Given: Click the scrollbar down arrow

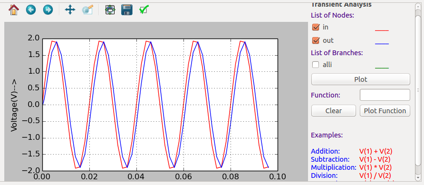Looking at the screenshot, I should [x=418, y=177].
